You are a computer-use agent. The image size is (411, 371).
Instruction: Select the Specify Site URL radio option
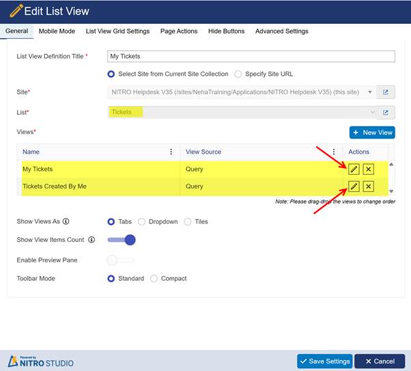pos(238,74)
